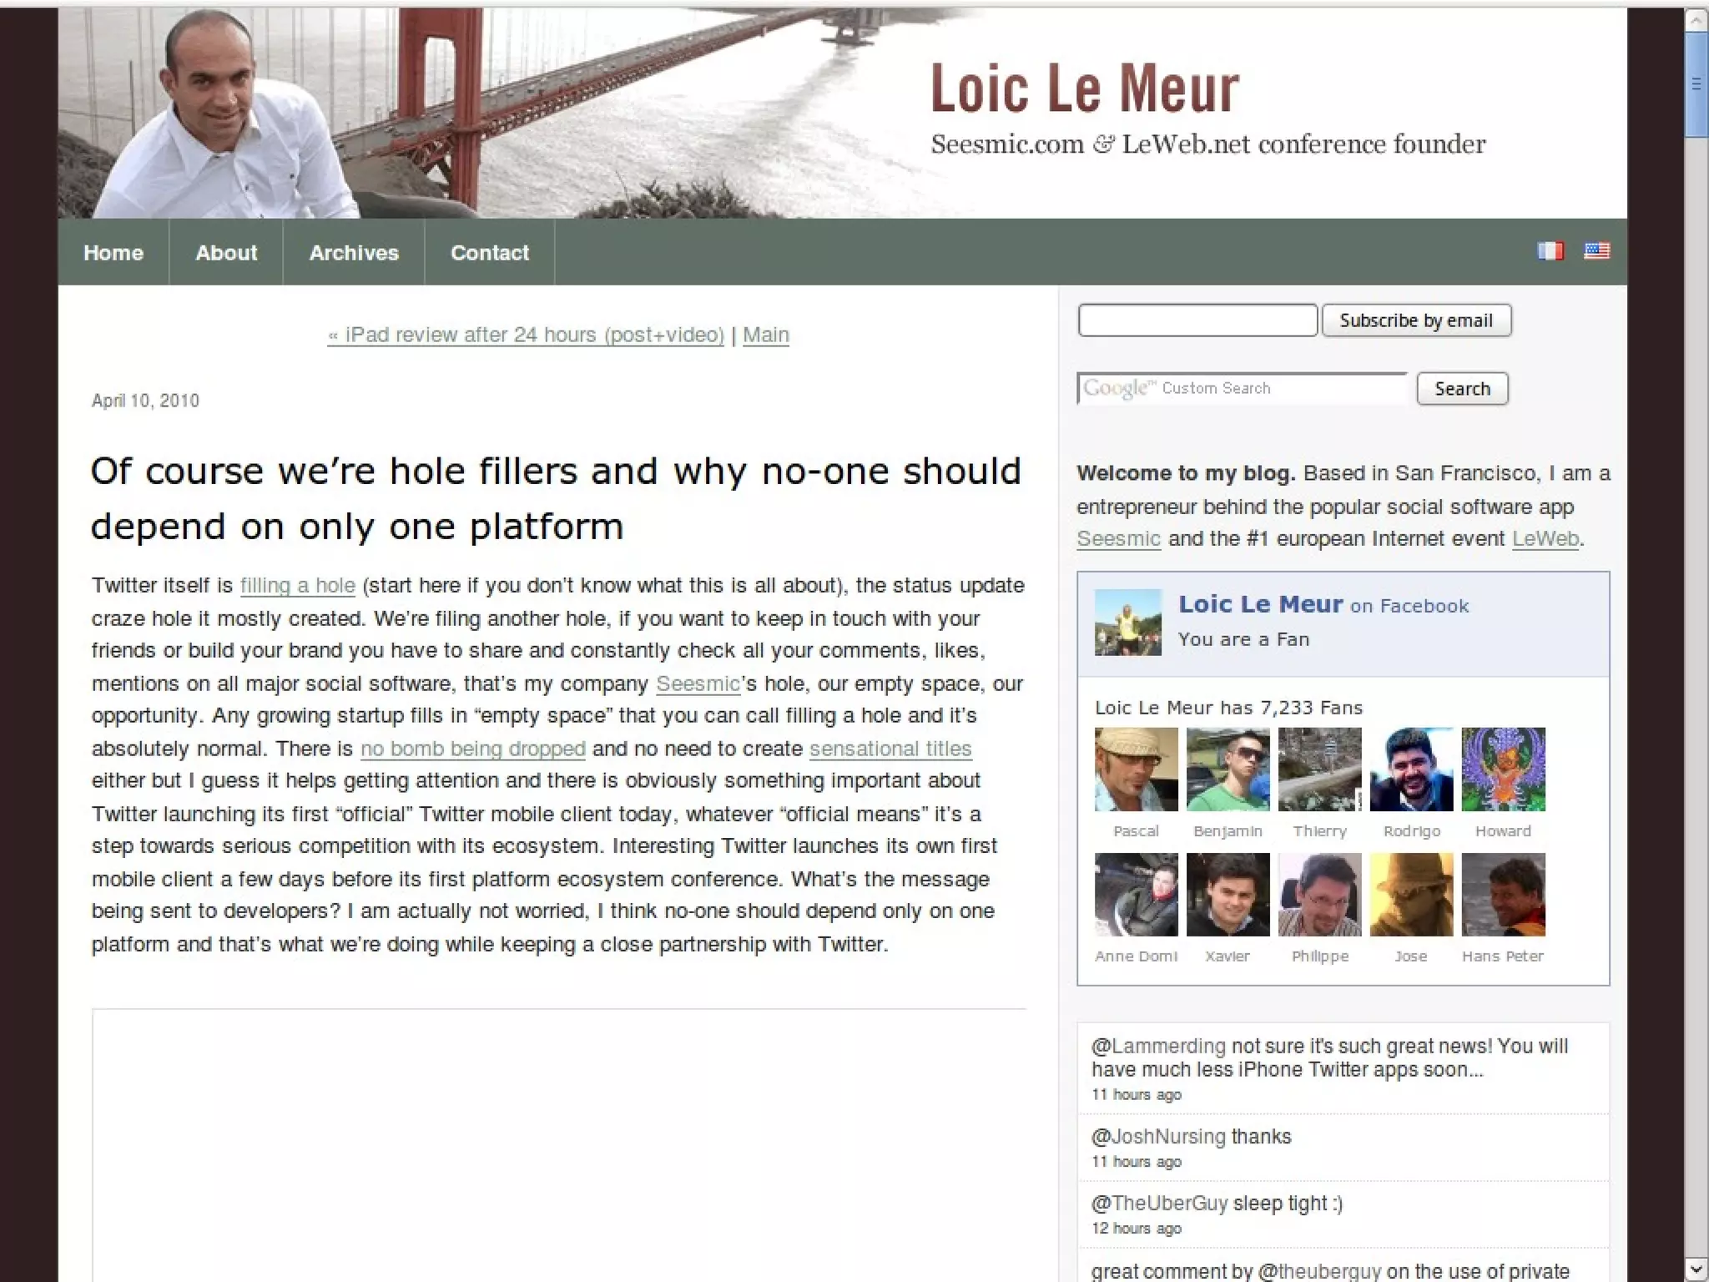Open the Archives menu item
The height and width of the screenshot is (1282, 1709).
(354, 253)
